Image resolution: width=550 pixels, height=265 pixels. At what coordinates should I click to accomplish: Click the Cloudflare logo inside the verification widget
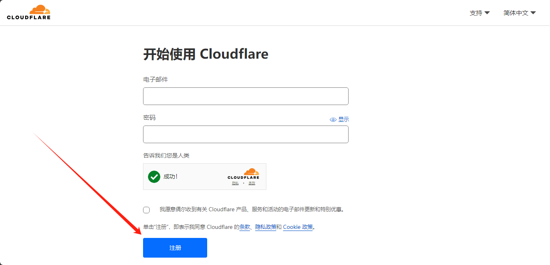tap(243, 174)
